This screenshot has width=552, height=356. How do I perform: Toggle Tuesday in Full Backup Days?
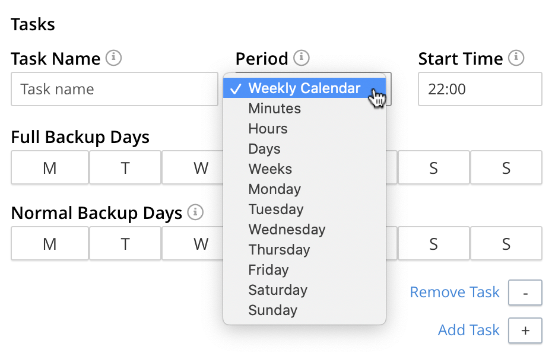(125, 168)
